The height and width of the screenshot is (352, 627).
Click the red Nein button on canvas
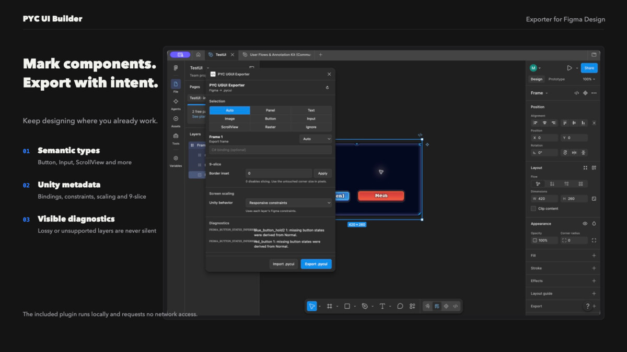coord(381,196)
